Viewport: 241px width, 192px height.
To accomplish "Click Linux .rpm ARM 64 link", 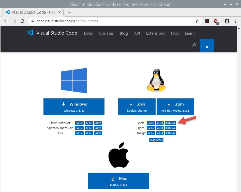I will point(170,128).
